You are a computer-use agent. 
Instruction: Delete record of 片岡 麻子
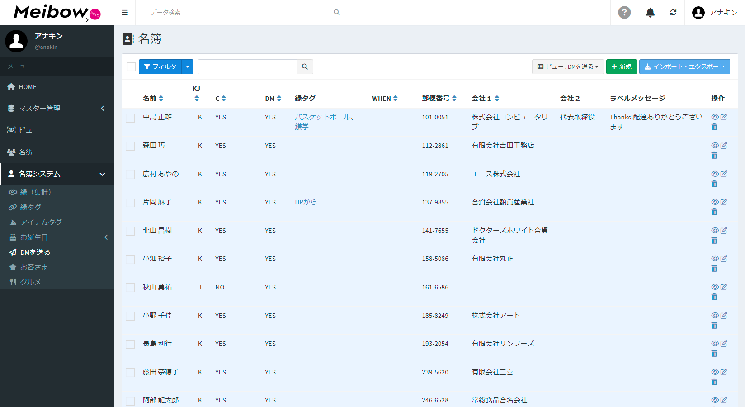click(714, 212)
